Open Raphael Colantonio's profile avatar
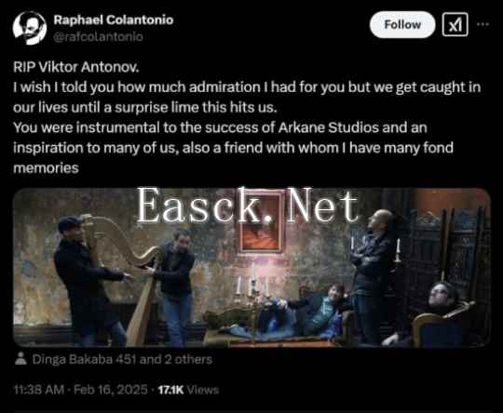Image resolution: width=503 pixels, height=413 pixels. pyautogui.click(x=30, y=28)
